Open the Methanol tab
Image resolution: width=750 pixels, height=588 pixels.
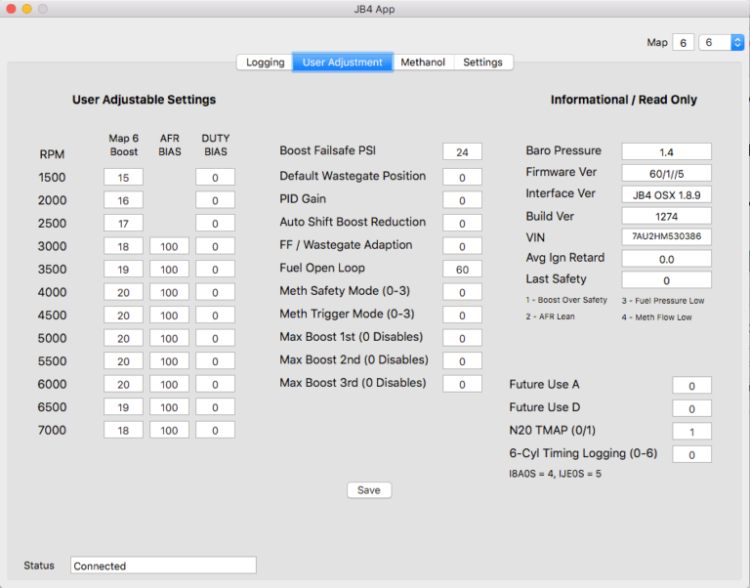pos(423,63)
